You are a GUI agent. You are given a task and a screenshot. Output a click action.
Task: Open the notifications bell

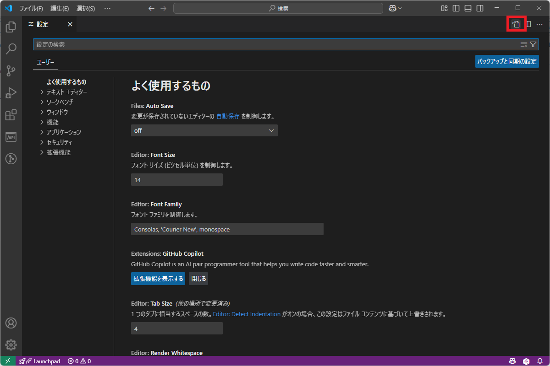[539, 361]
